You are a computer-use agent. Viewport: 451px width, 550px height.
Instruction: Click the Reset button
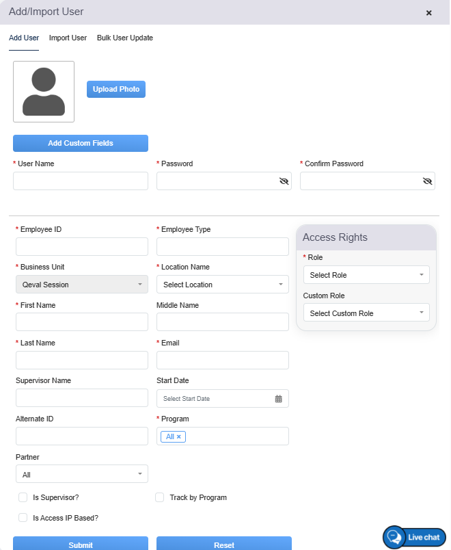coord(223,545)
